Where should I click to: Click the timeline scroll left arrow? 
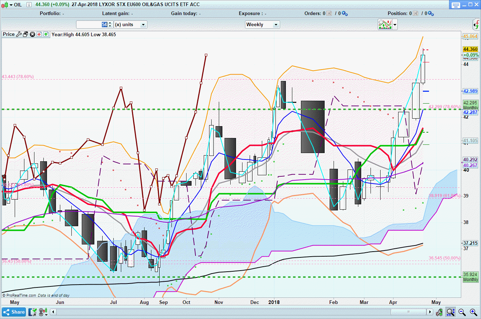click(x=54, y=312)
